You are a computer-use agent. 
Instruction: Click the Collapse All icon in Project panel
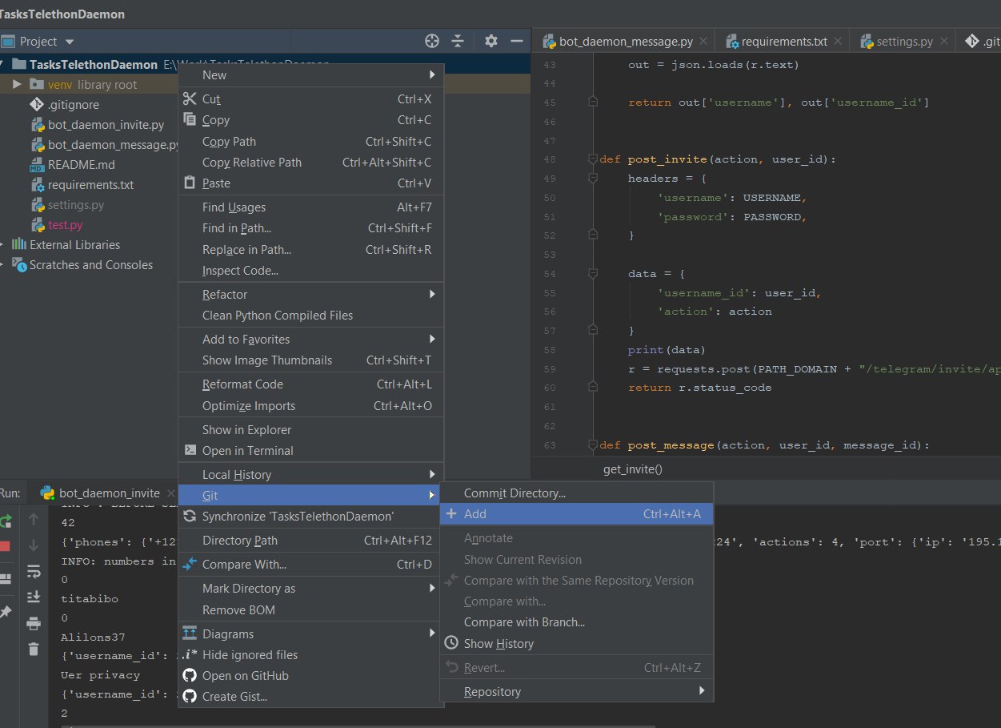(458, 41)
